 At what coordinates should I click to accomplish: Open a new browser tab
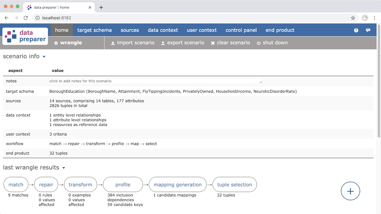click(x=101, y=7)
